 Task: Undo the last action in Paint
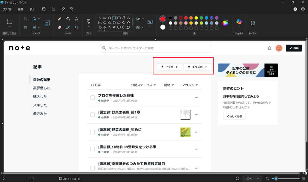tap(63, 9)
